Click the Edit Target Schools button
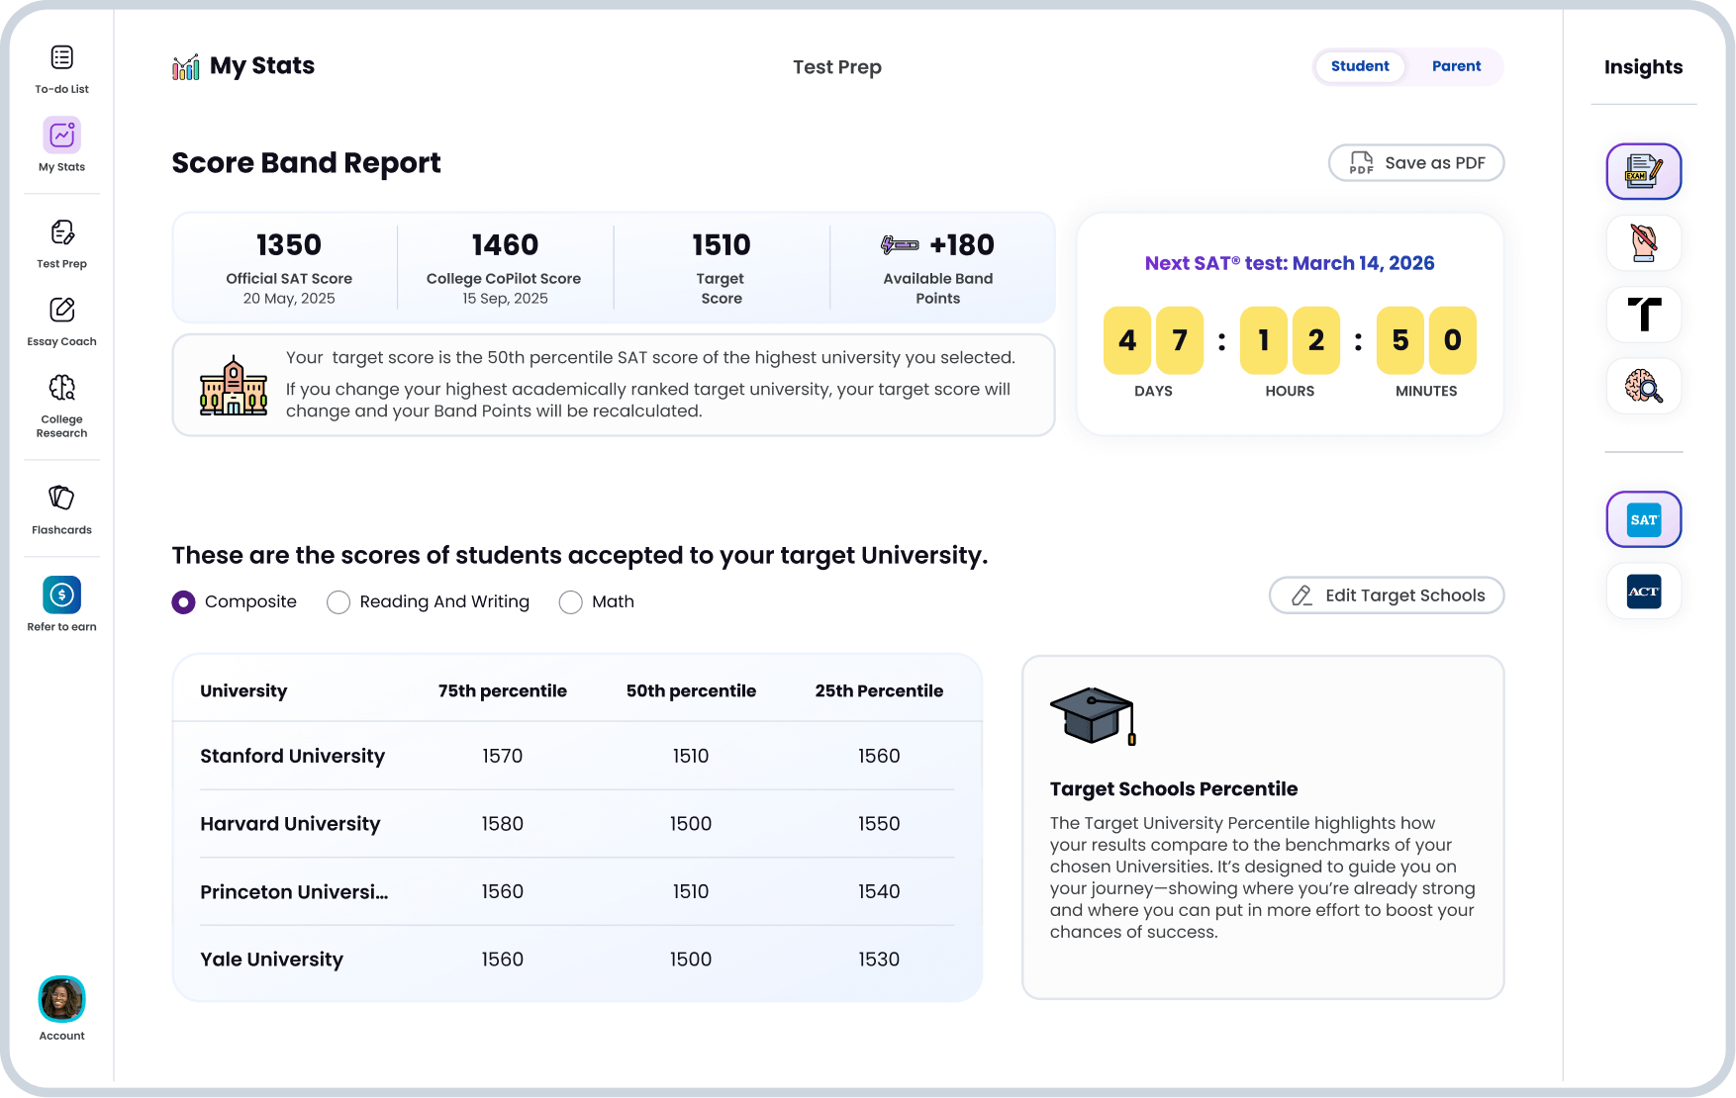The width and height of the screenshot is (1736, 1098). click(x=1386, y=595)
